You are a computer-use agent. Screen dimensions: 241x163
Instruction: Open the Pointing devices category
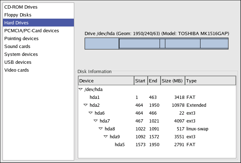pyautogui.click(x=22, y=39)
